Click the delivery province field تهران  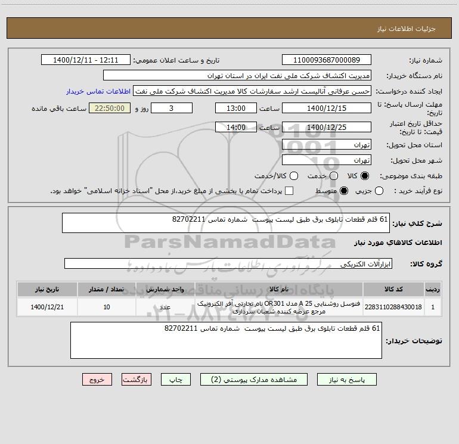pyautogui.click(x=327, y=145)
